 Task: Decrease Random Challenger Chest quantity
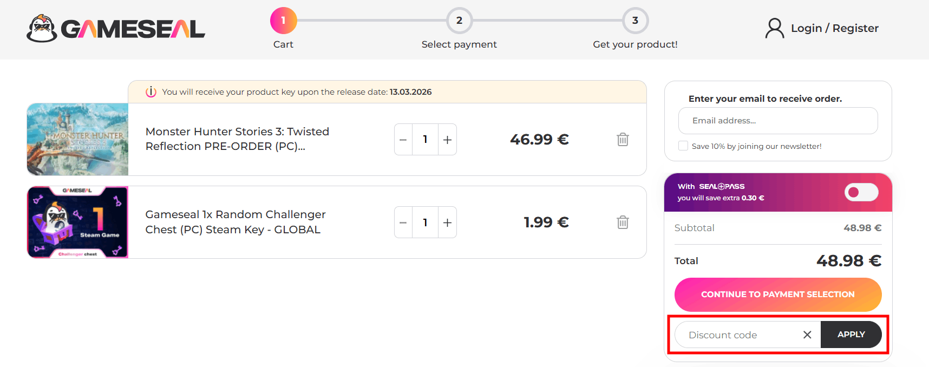[403, 222]
